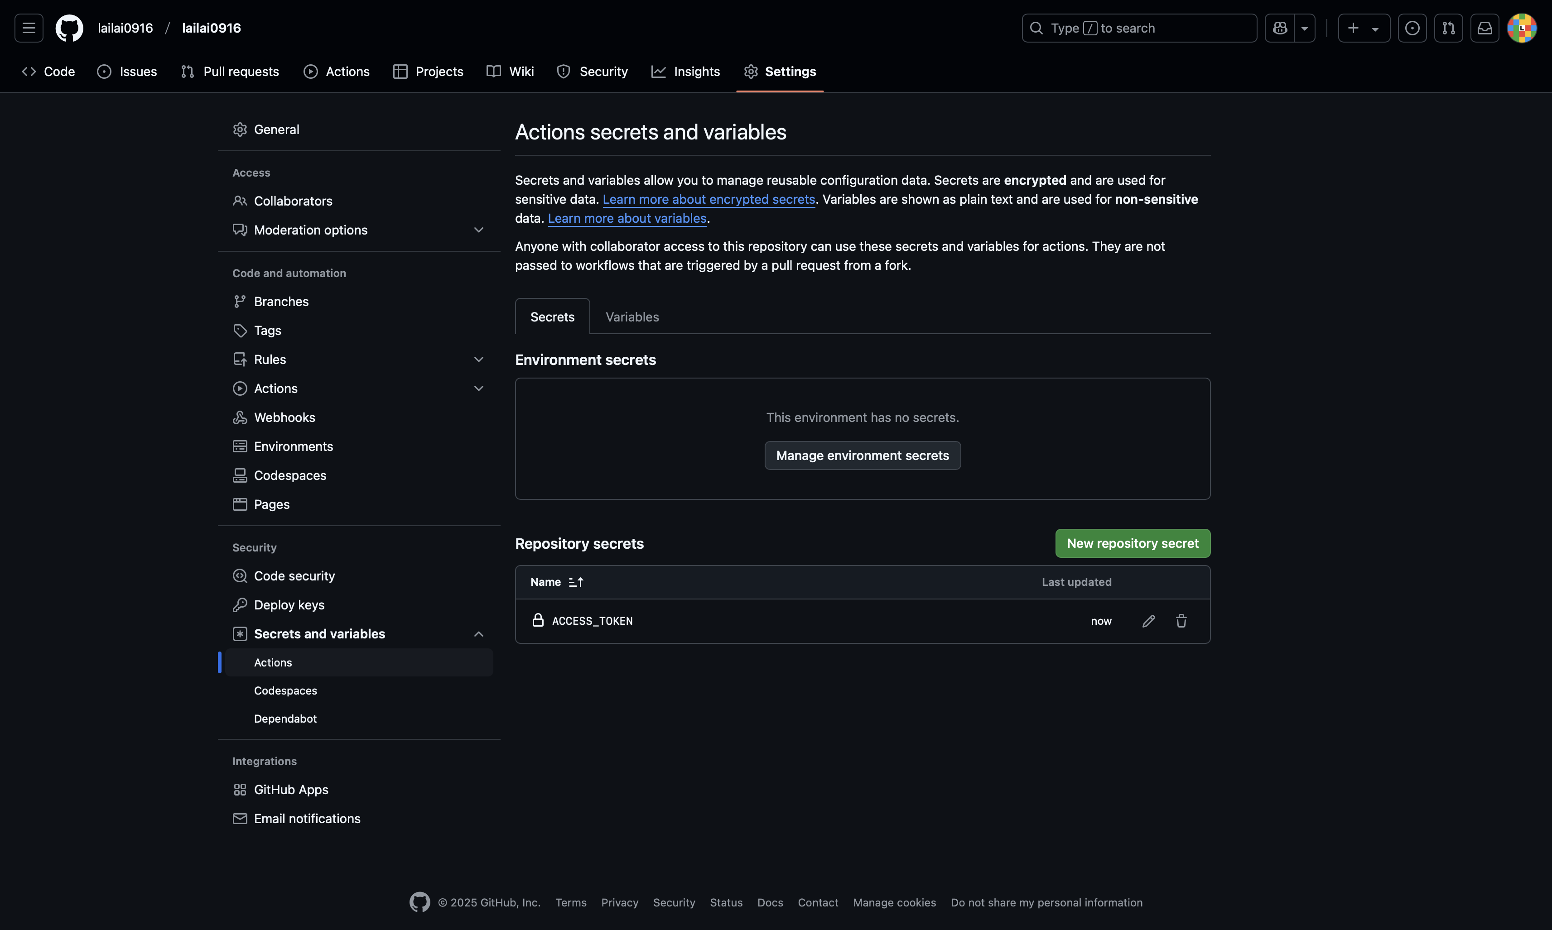
Task: Open the hamburger navigation menu
Action: tap(29, 28)
